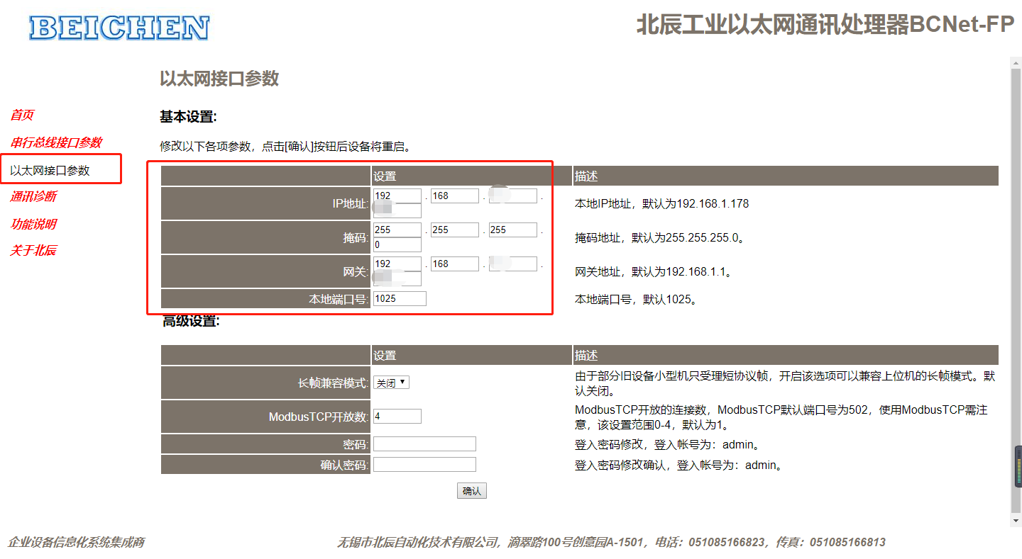Click the third 掩码 octet field
The image size is (1022, 559).
pyautogui.click(x=512, y=230)
